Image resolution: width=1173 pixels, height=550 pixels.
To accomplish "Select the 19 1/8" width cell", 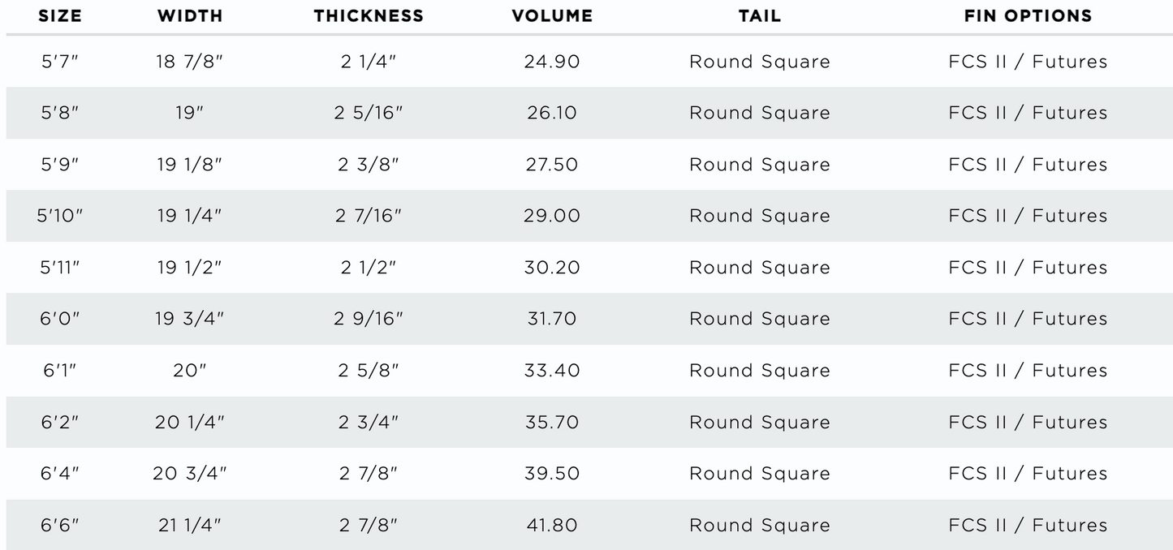I will coord(189,165).
